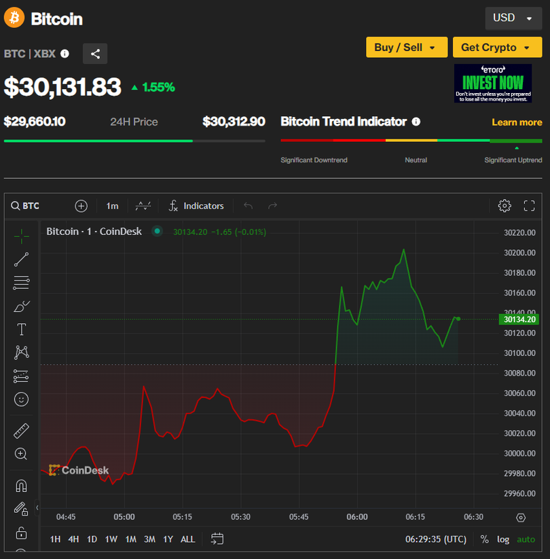
Task: Click the zoom in magnifier tool
Action: (21, 454)
